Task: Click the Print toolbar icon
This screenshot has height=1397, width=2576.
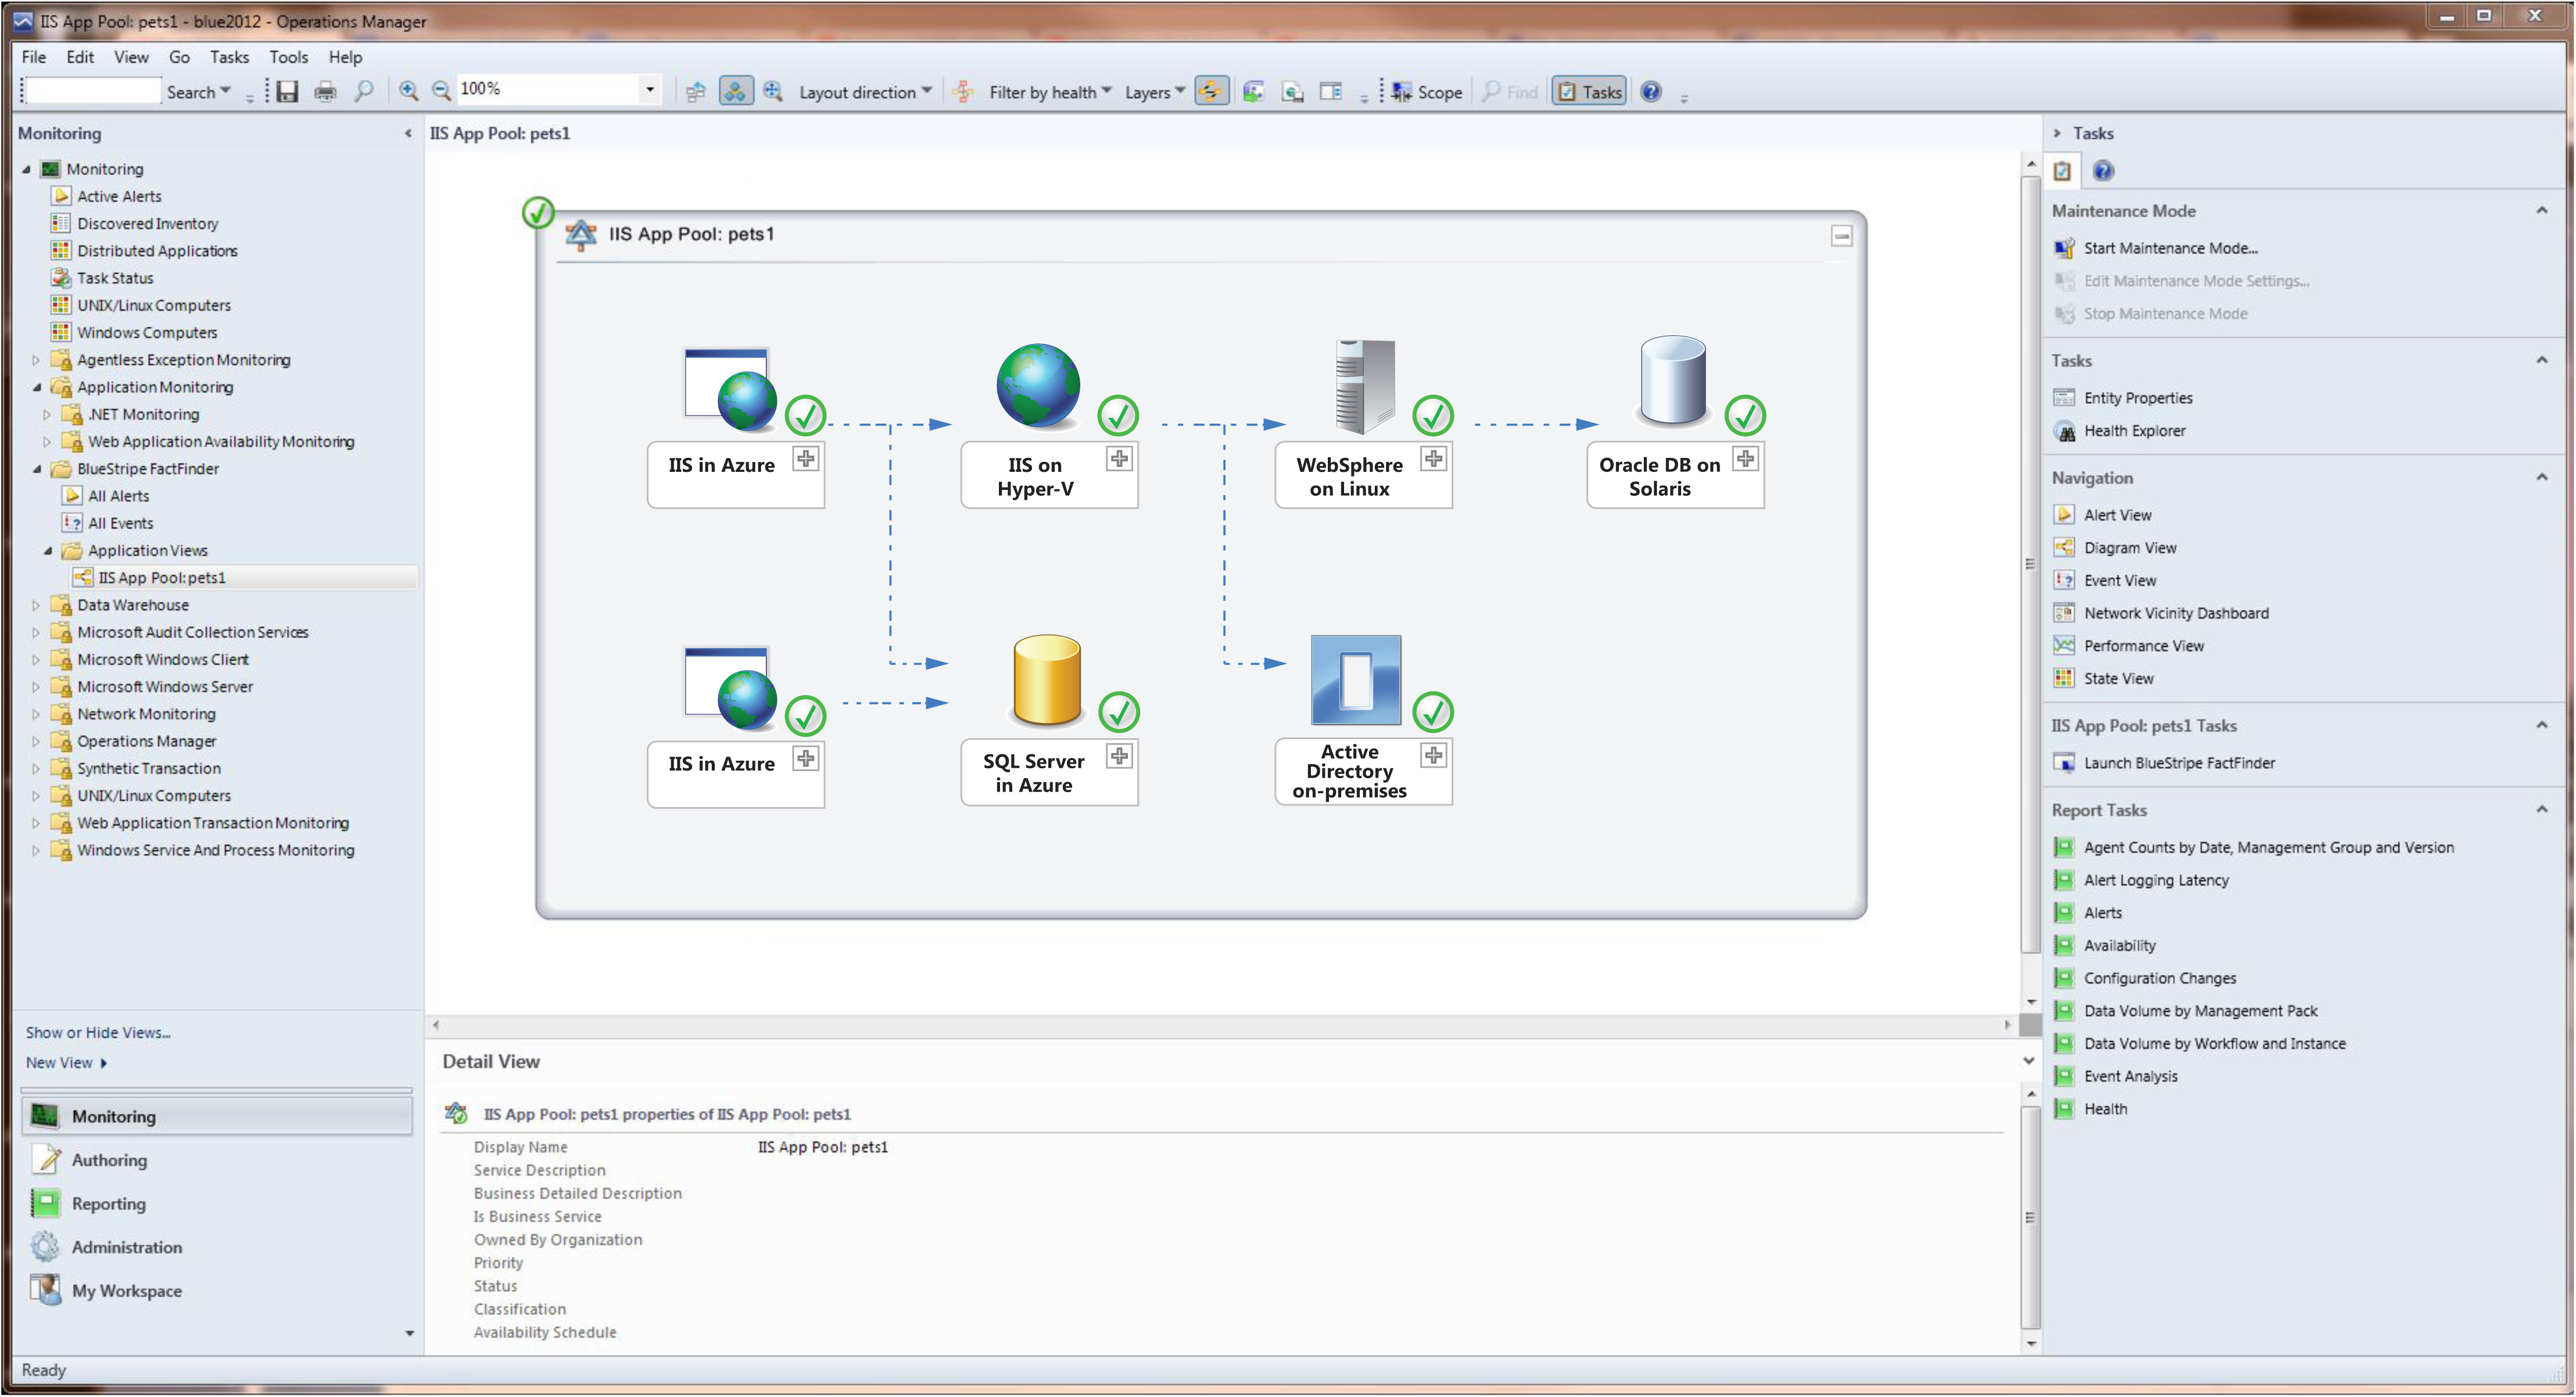Action: [x=325, y=92]
